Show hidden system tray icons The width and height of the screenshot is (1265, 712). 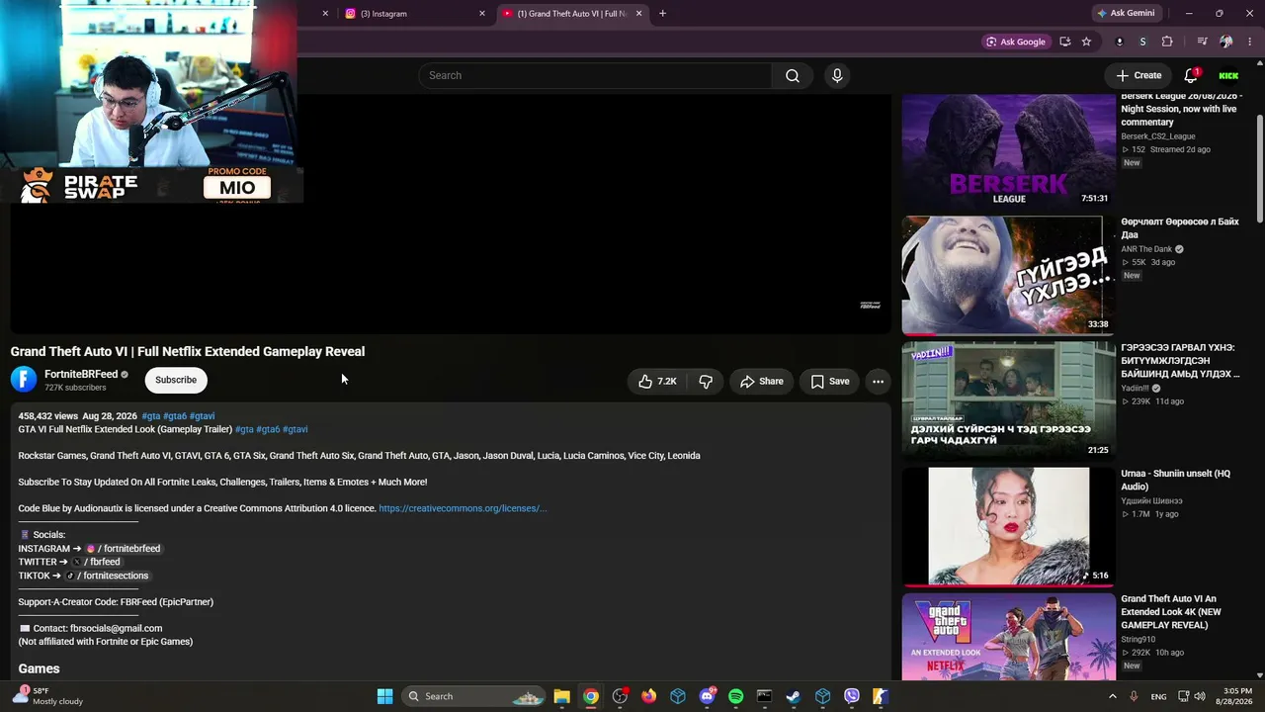(x=1112, y=696)
